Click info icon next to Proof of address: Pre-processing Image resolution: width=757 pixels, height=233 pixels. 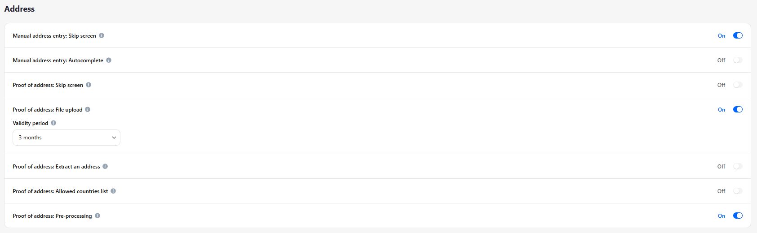point(97,216)
